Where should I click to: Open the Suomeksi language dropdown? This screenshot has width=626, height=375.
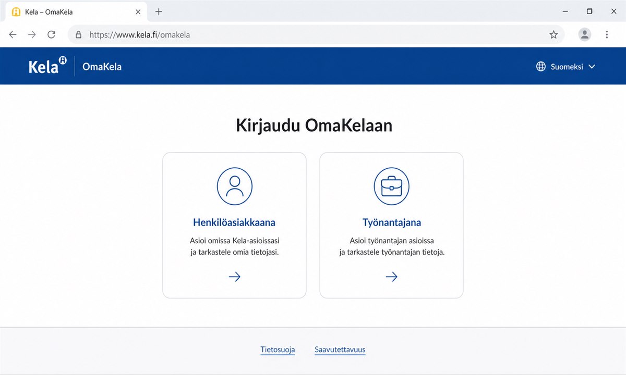tap(565, 67)
